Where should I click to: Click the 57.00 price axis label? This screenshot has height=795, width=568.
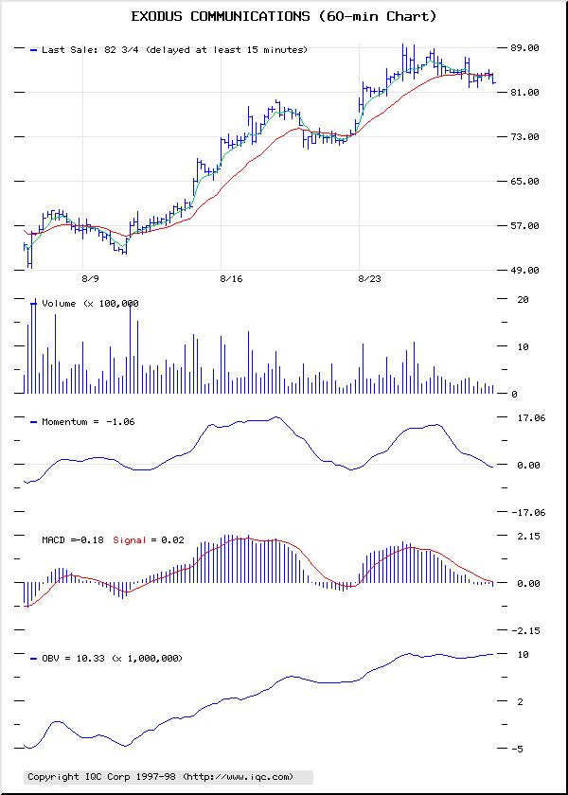click(x=524, y=226)
